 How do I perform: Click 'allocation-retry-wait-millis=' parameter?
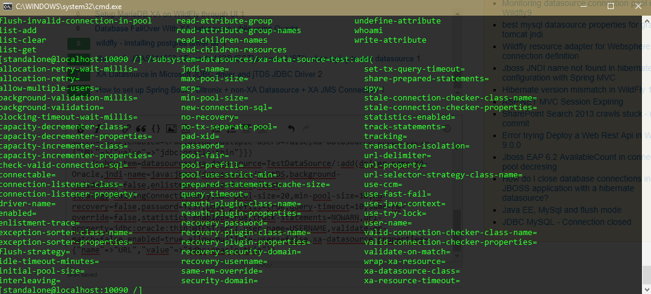pyautogui.click(x=69, y=69)
